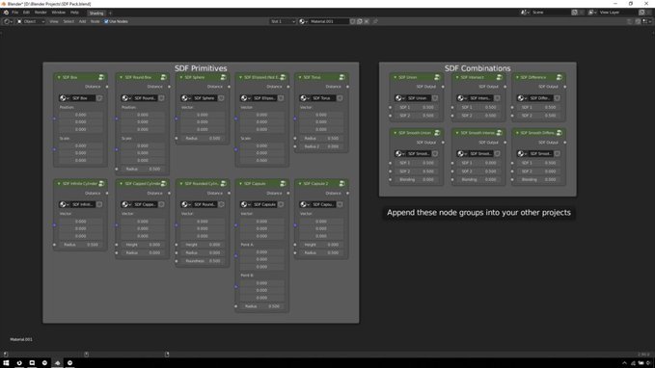Open the SDF Box node group edit icon
Viewport: 655px width, 368px height.
pyautogui.click(x=101, y=77)
